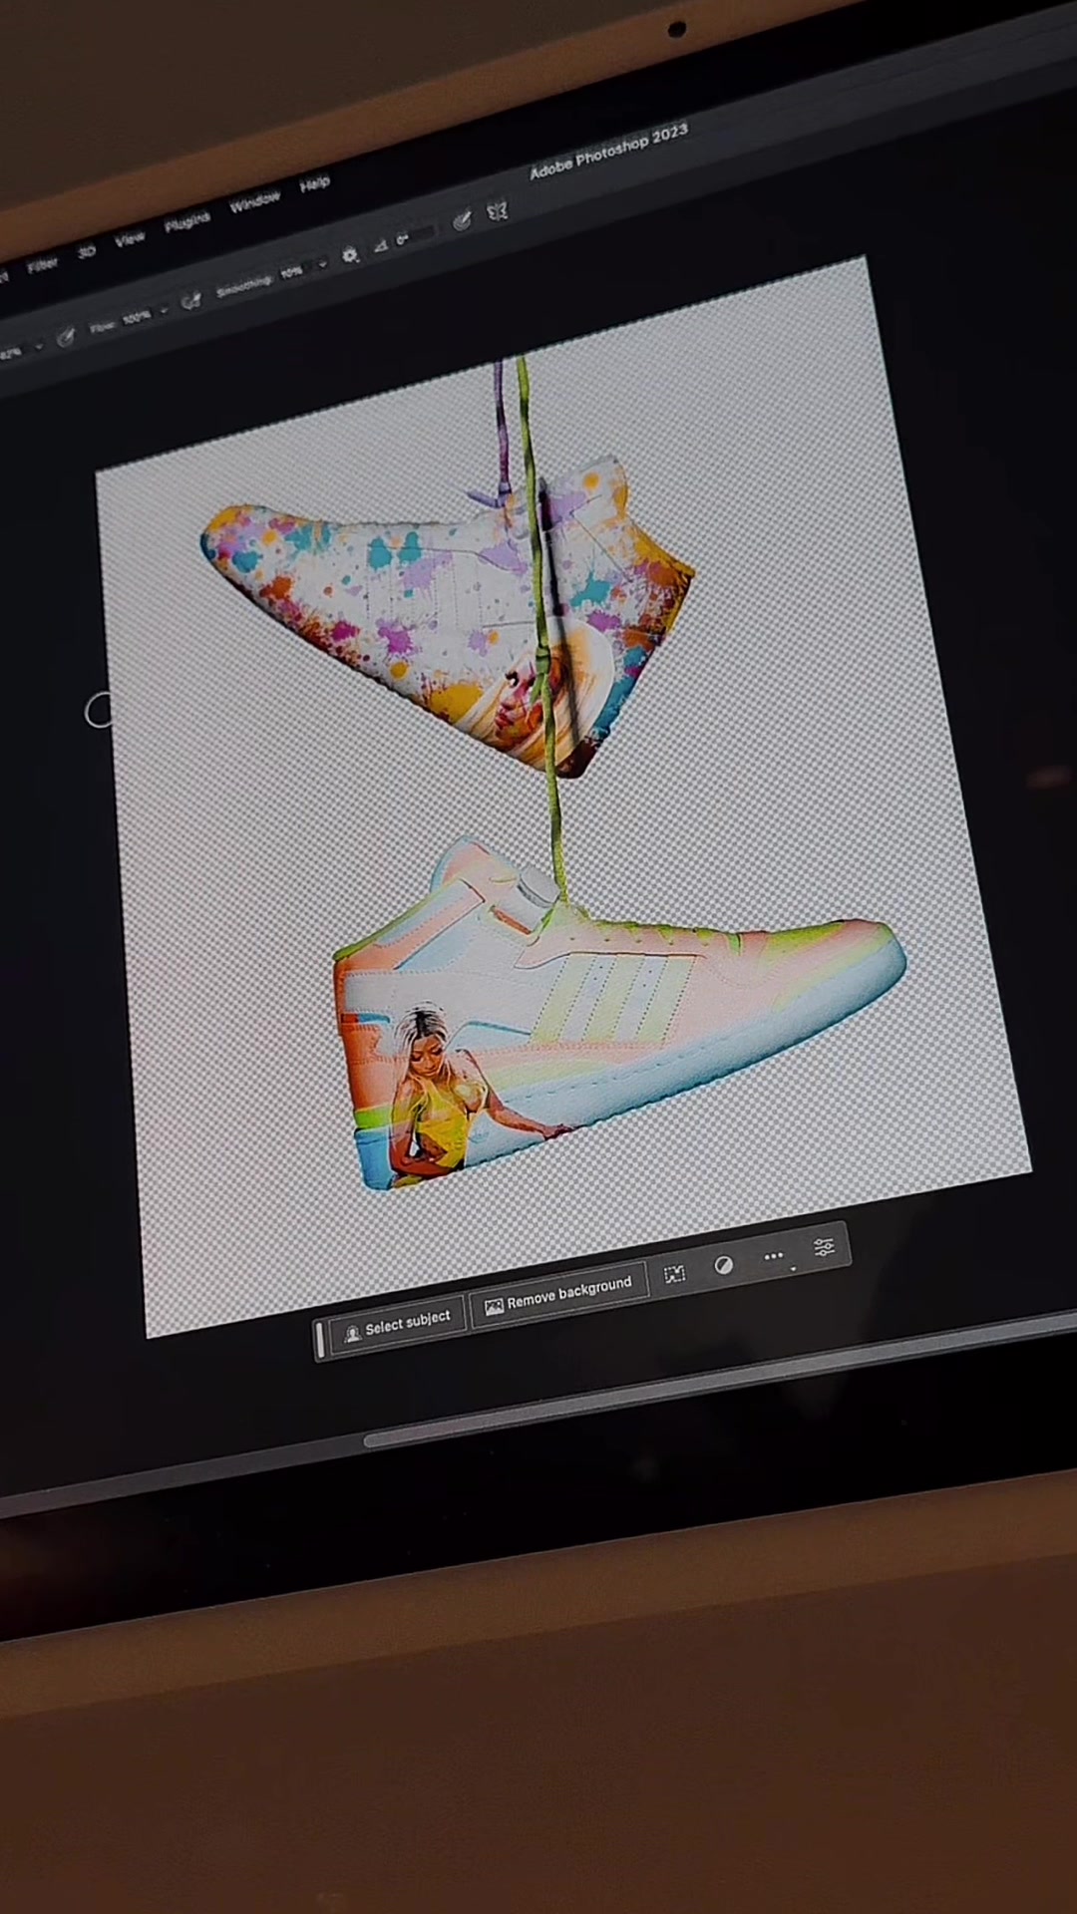Open contextual bar properties sliders icon
Viewport: 1077px width, 1914px height.
click(x=824, y=1246)
